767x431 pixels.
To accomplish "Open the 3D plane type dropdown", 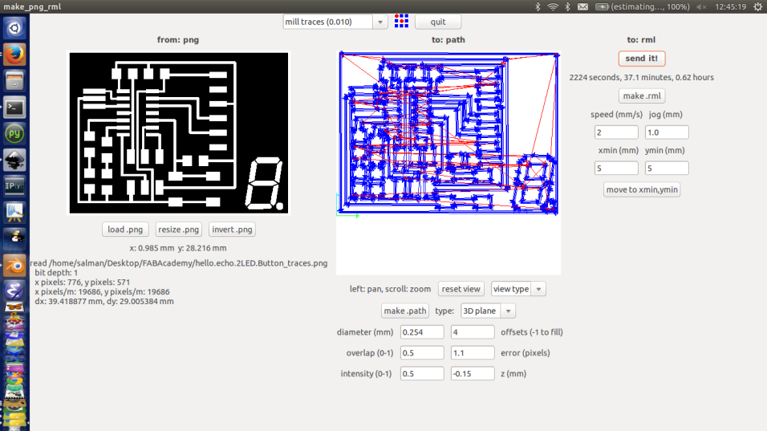I will (488, 311).
